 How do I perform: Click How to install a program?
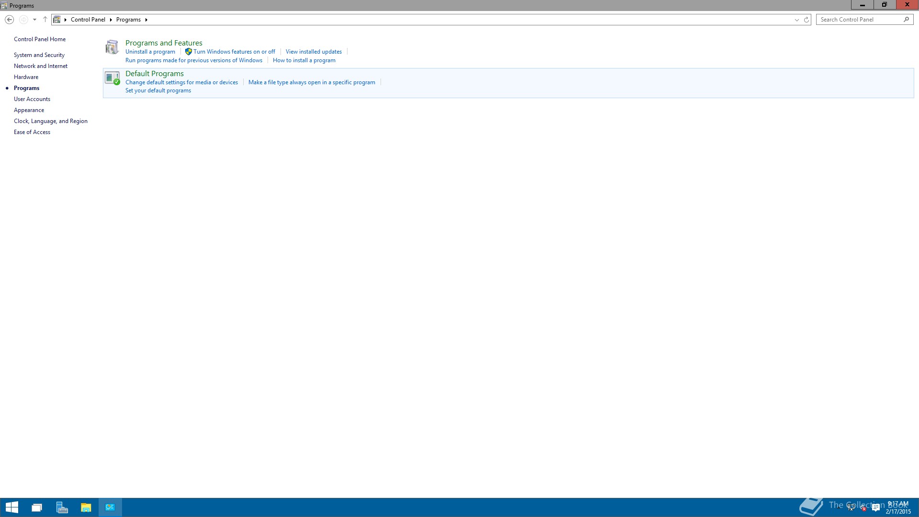tap(304, 60)
